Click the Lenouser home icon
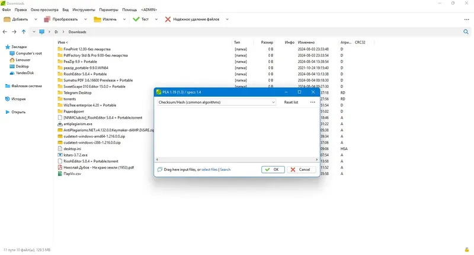Screen dimensions: 474x255 (12, 60)
